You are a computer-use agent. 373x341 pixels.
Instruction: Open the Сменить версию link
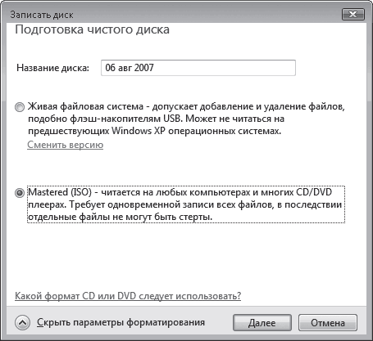coord(66,145)
